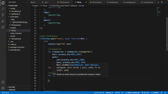Open the Accounts menu icon
Viewport: 168px width, 94px height.
(3, 82)
